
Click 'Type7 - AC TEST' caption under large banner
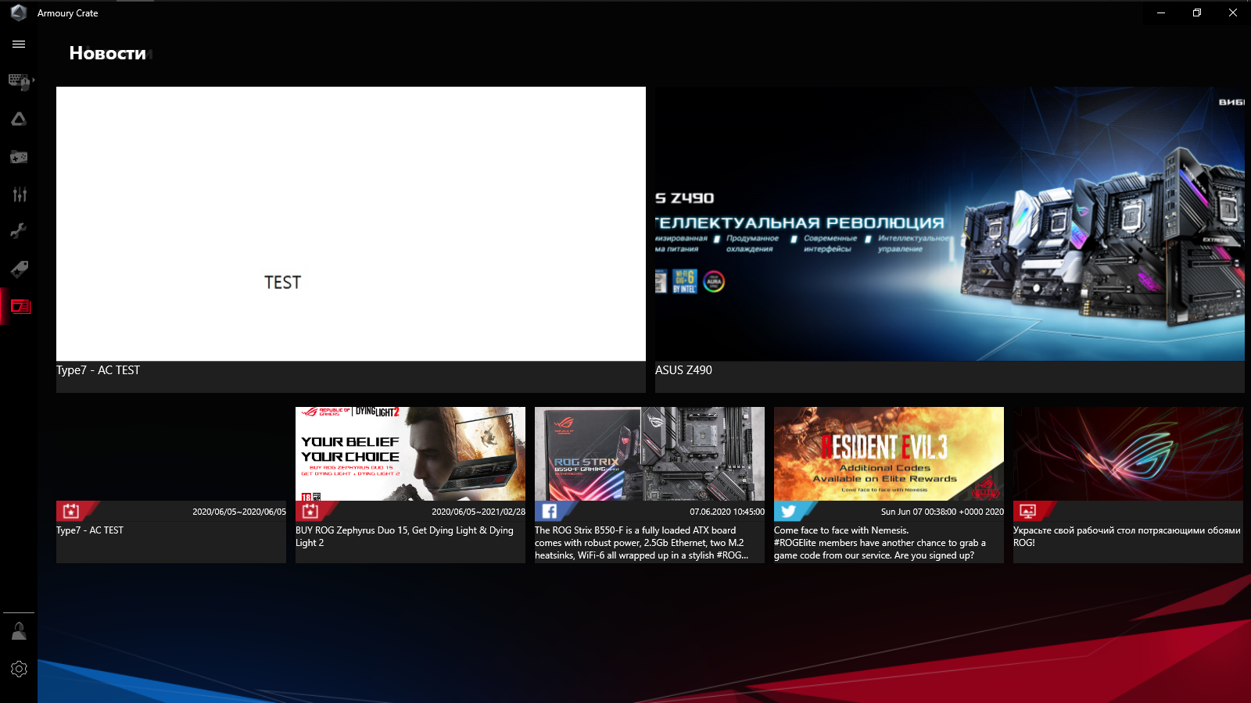tap(99, 370)
